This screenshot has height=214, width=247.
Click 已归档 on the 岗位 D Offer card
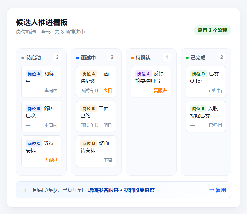click(x=215, y=90)
